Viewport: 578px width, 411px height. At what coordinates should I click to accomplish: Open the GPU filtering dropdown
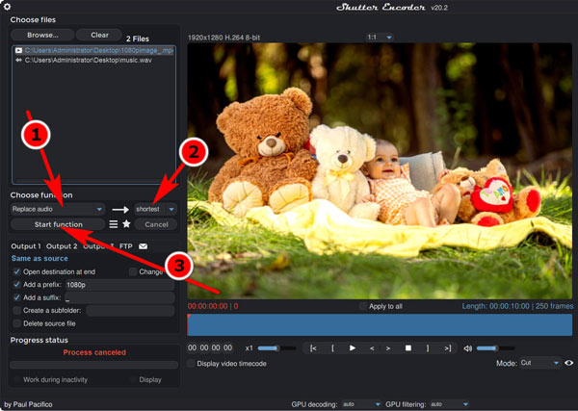pos(449,404)
